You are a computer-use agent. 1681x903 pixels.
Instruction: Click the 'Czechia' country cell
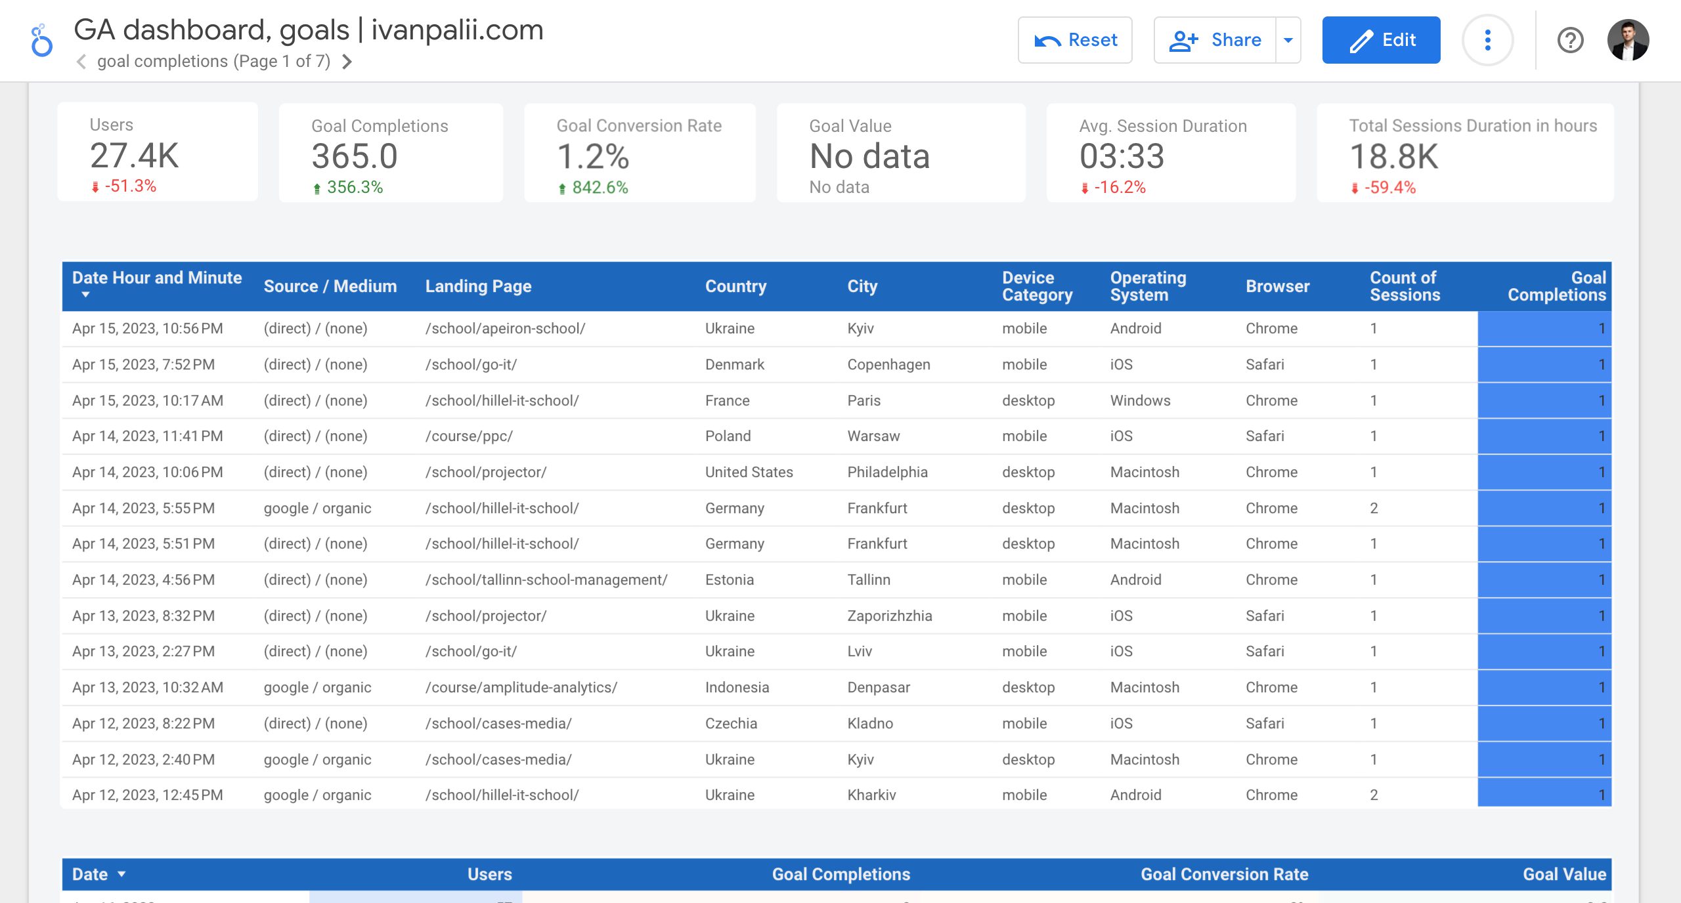[731, 723]
